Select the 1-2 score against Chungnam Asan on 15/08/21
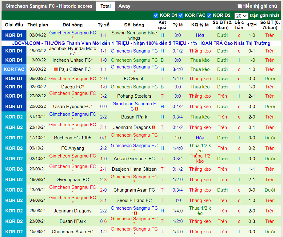Image resolution: width=283 pixels, height=237 pixels. pyautogui.click(x=103, y=232)
